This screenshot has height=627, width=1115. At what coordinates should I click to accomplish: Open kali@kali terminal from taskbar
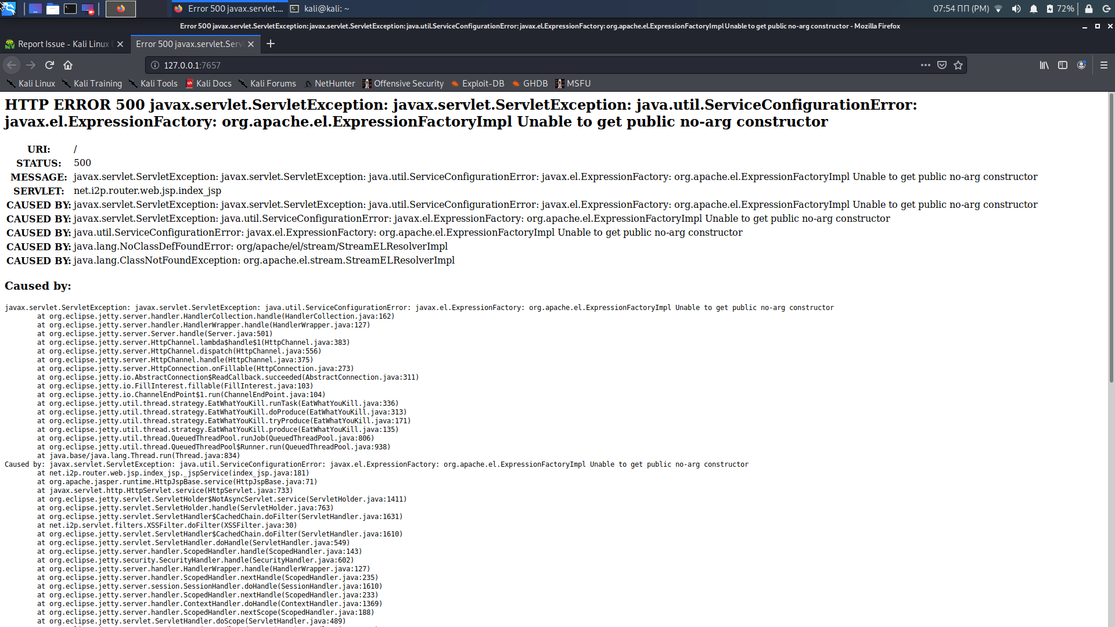(x=320, y=9)
